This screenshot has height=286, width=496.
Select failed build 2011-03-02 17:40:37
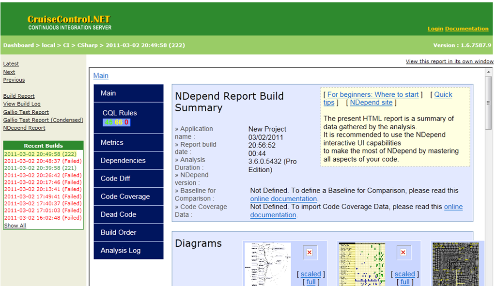43,204
